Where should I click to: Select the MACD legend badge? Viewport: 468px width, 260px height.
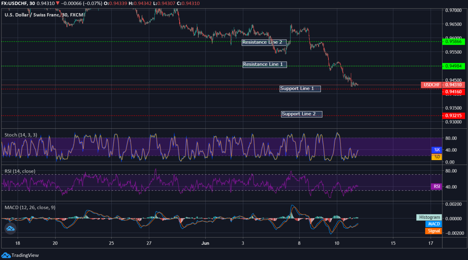(433, 224)
